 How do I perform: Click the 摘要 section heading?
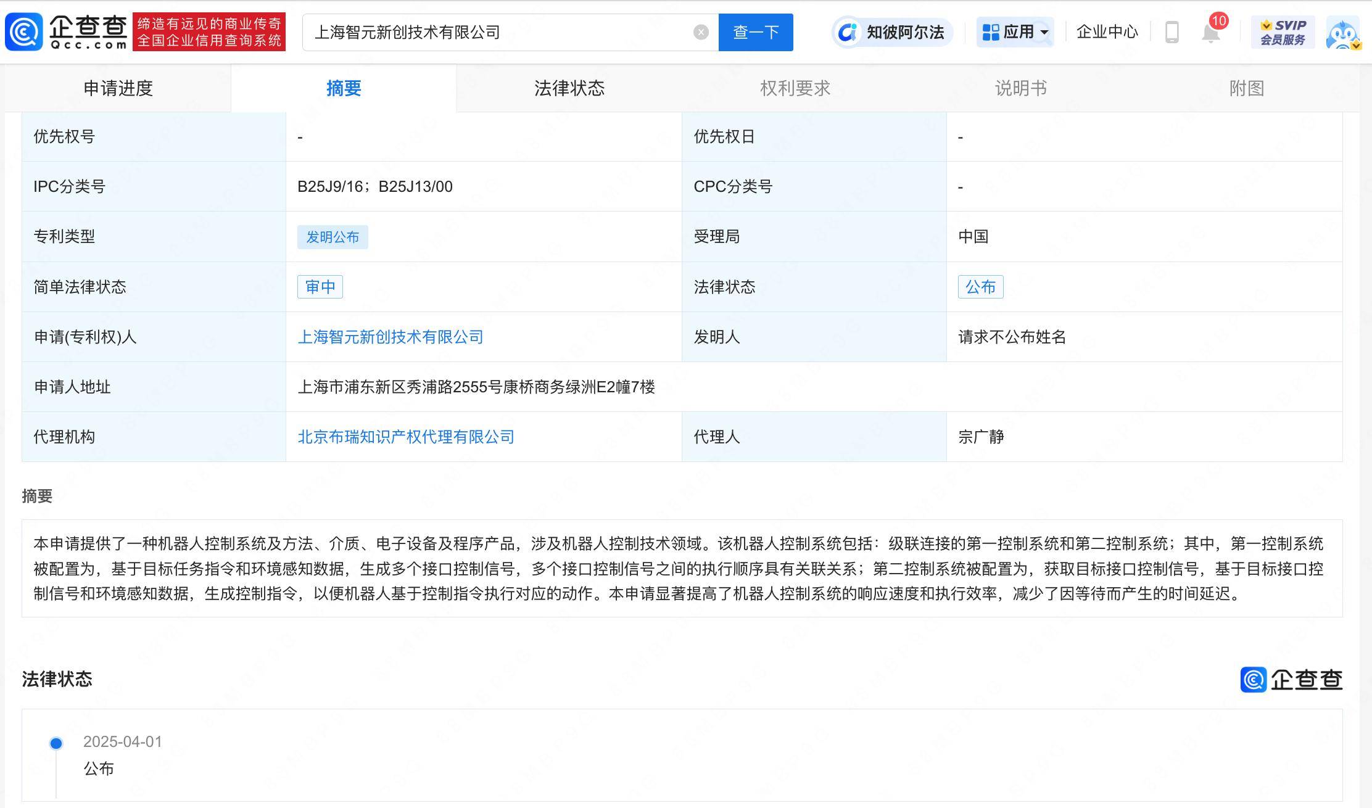(37, 496)
